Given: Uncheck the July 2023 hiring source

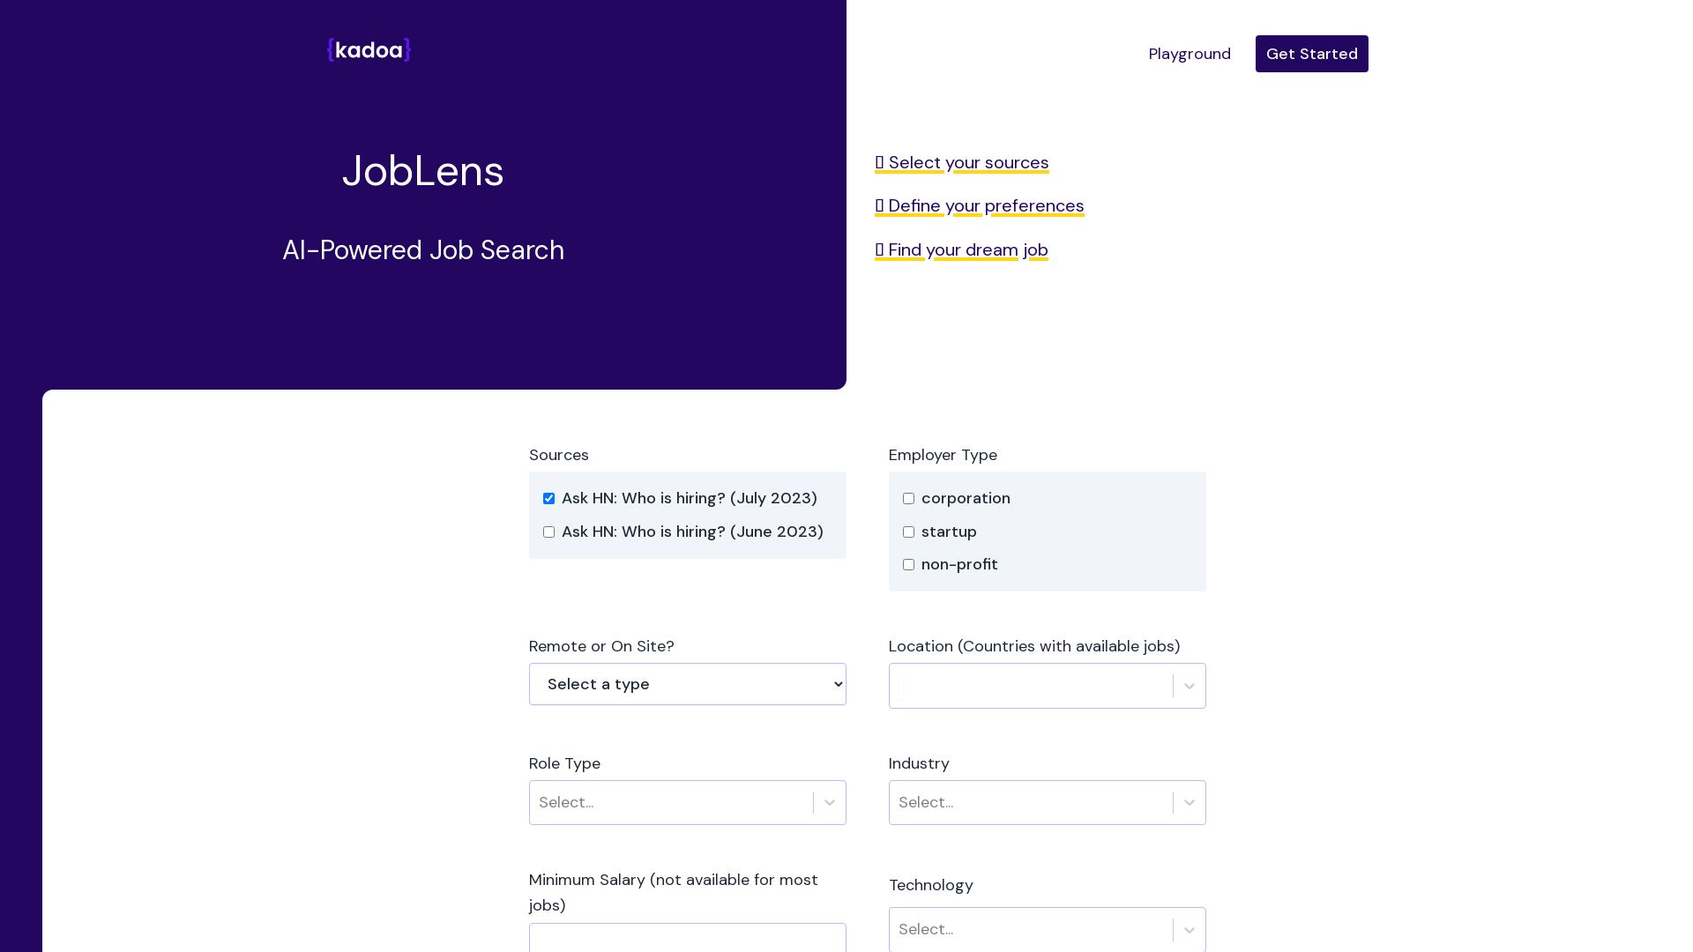Looking at the screenshot, I should [x=548, y=499].
